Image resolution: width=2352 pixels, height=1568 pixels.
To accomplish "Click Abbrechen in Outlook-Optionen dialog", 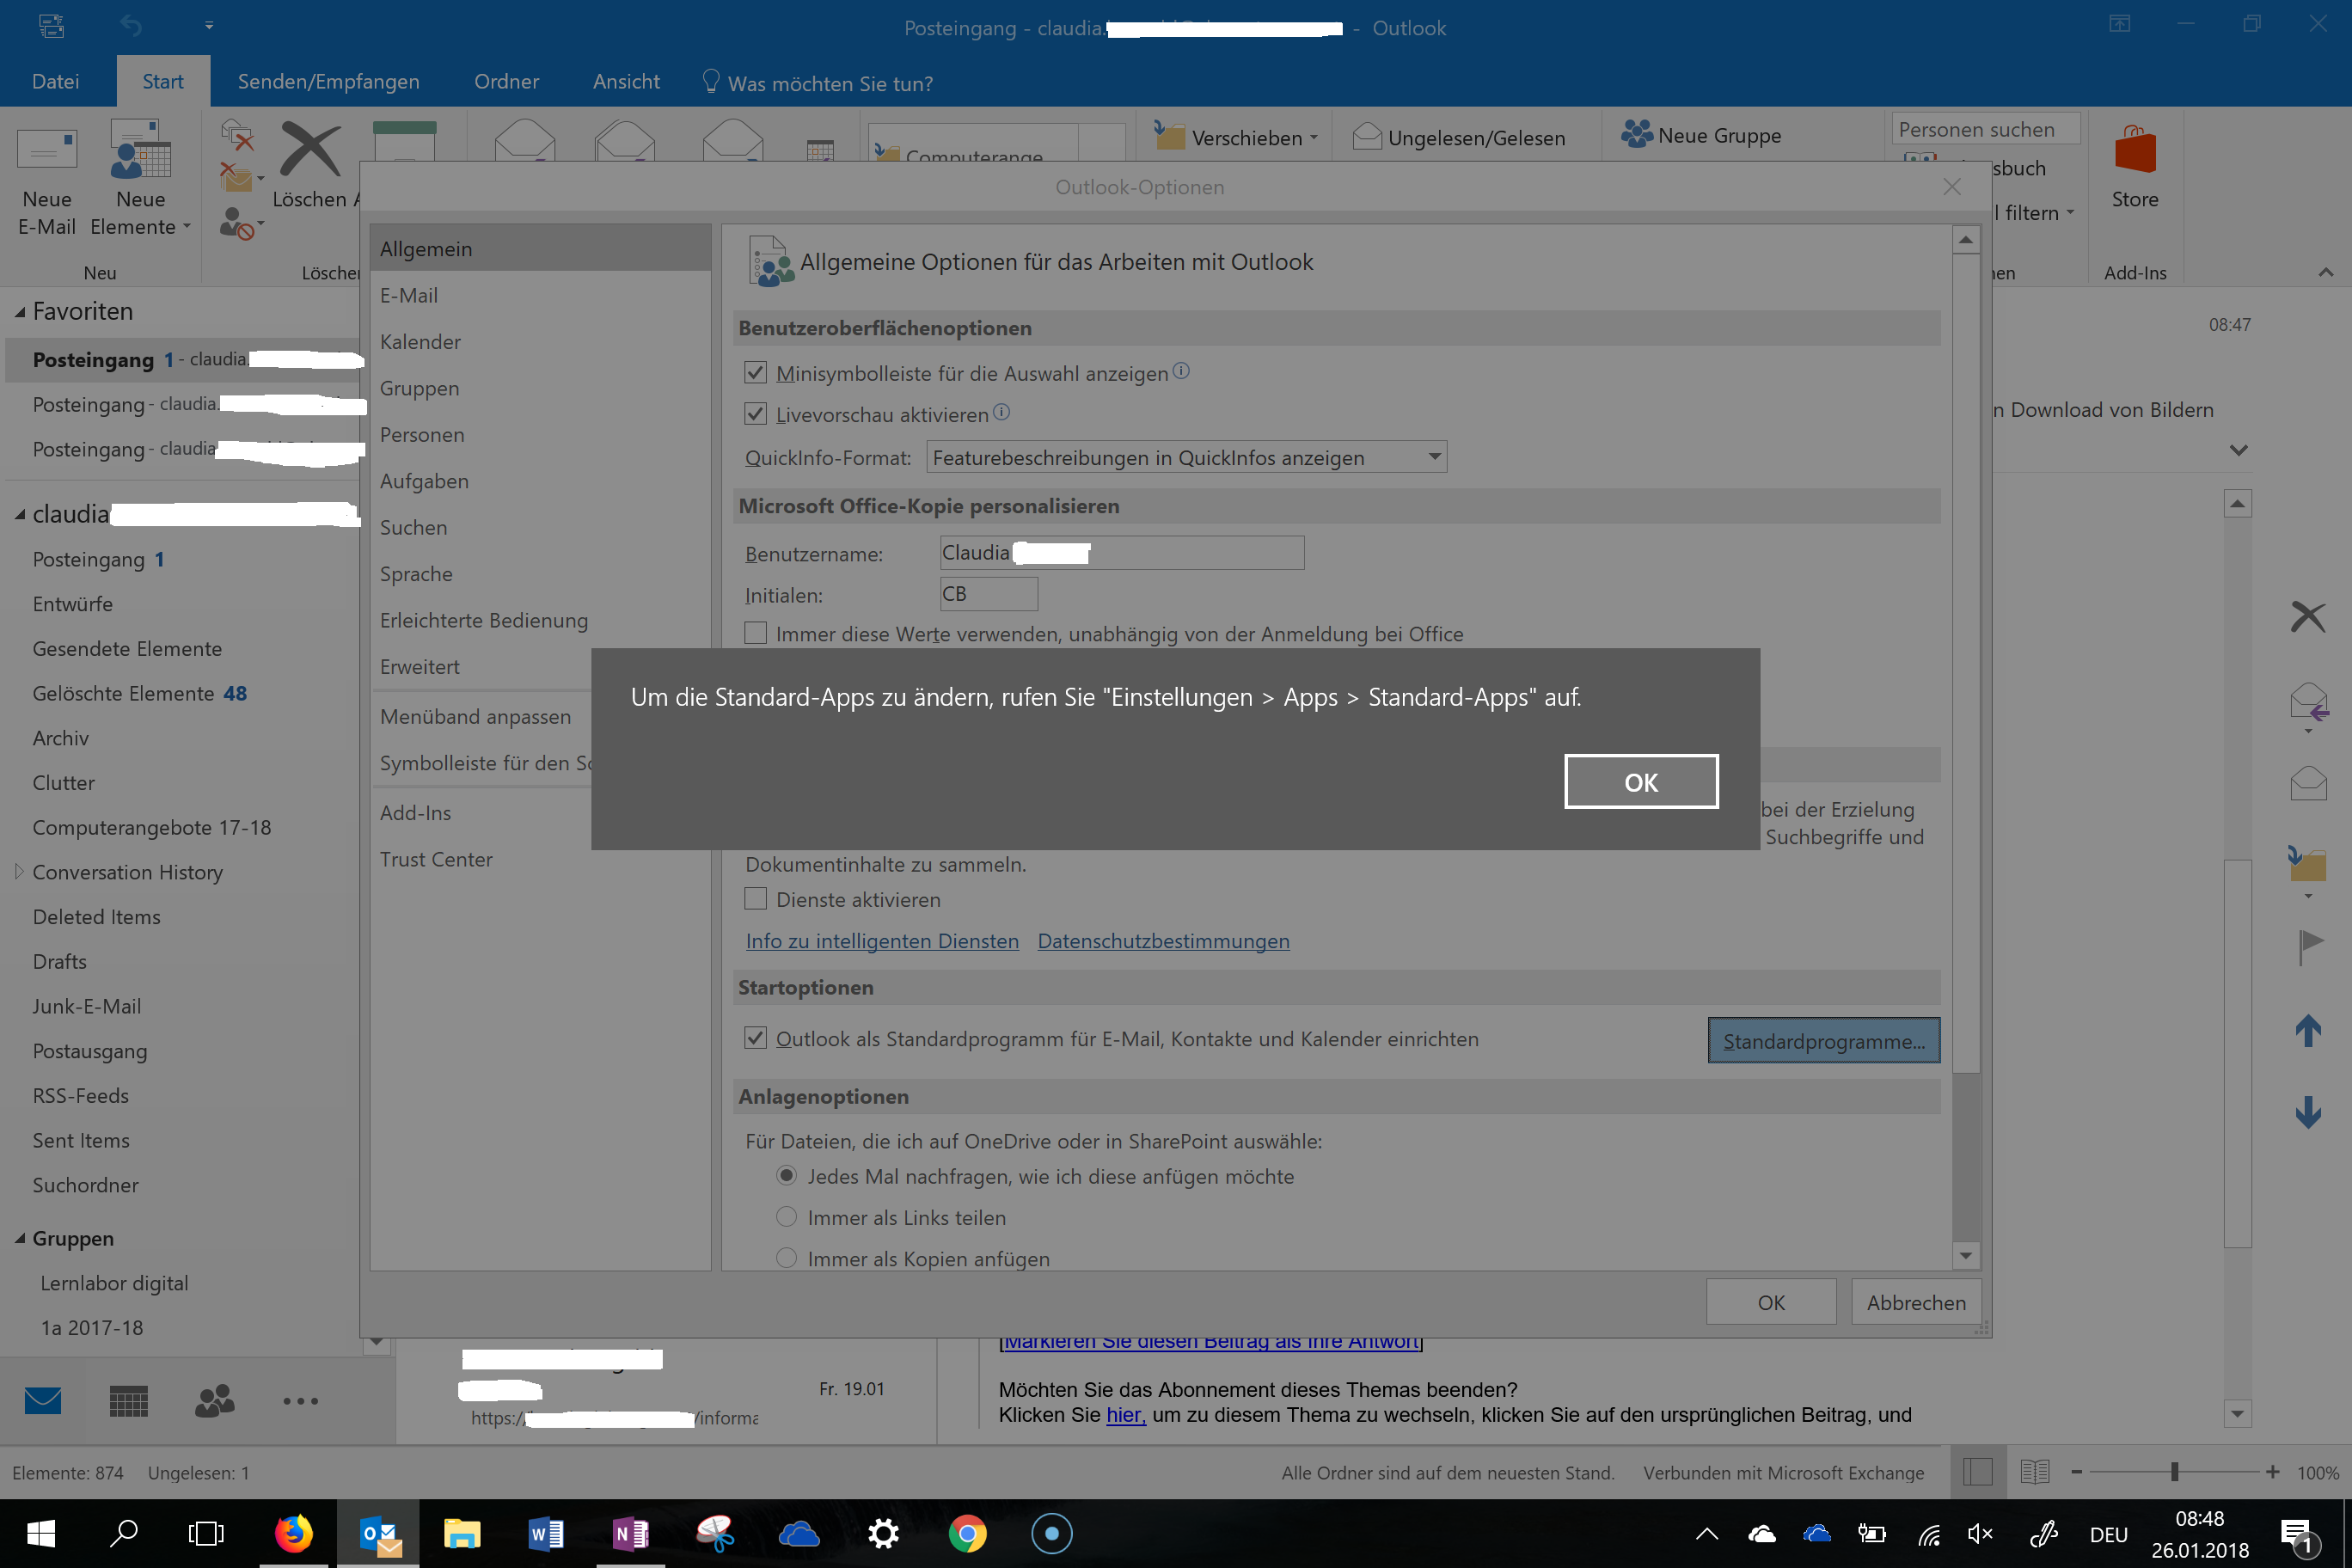I will click(x=1915, y=1302).
